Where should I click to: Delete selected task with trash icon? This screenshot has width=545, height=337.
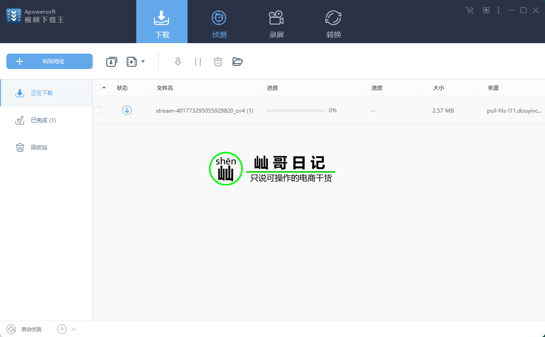coord(218,62)
